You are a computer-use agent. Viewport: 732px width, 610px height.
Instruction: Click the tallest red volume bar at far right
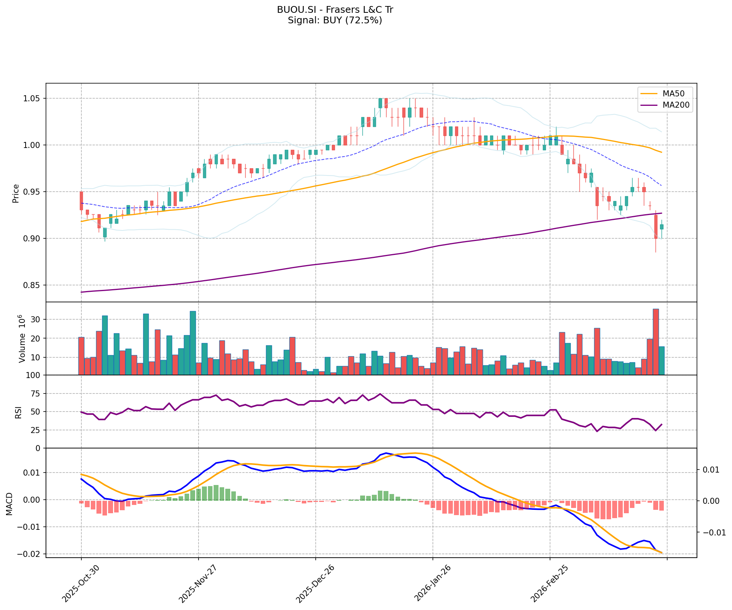(x=656, y=342)
